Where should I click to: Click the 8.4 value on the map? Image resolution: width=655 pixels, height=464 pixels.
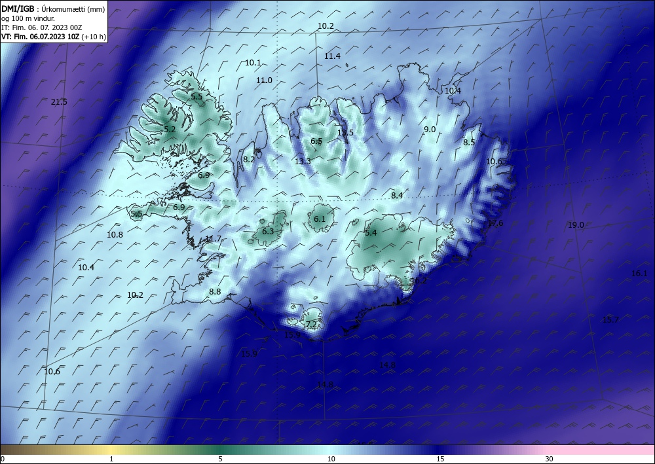click(x=397, y=195)
